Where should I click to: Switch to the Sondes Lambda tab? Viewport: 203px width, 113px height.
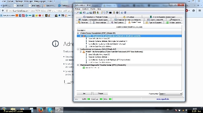point(173,23)
